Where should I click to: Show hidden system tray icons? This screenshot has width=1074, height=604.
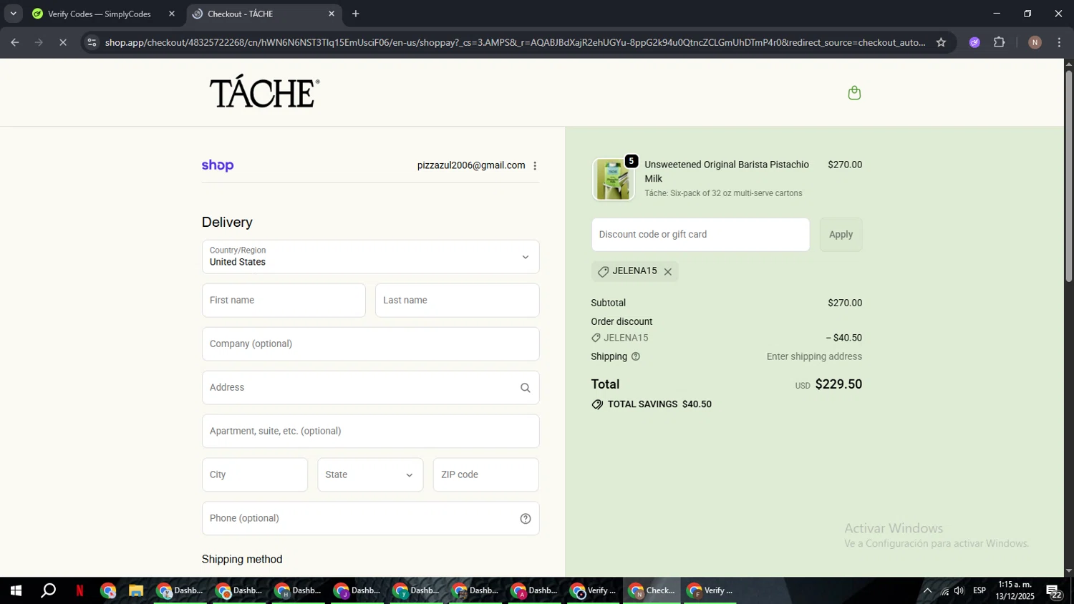pos(927,591)
